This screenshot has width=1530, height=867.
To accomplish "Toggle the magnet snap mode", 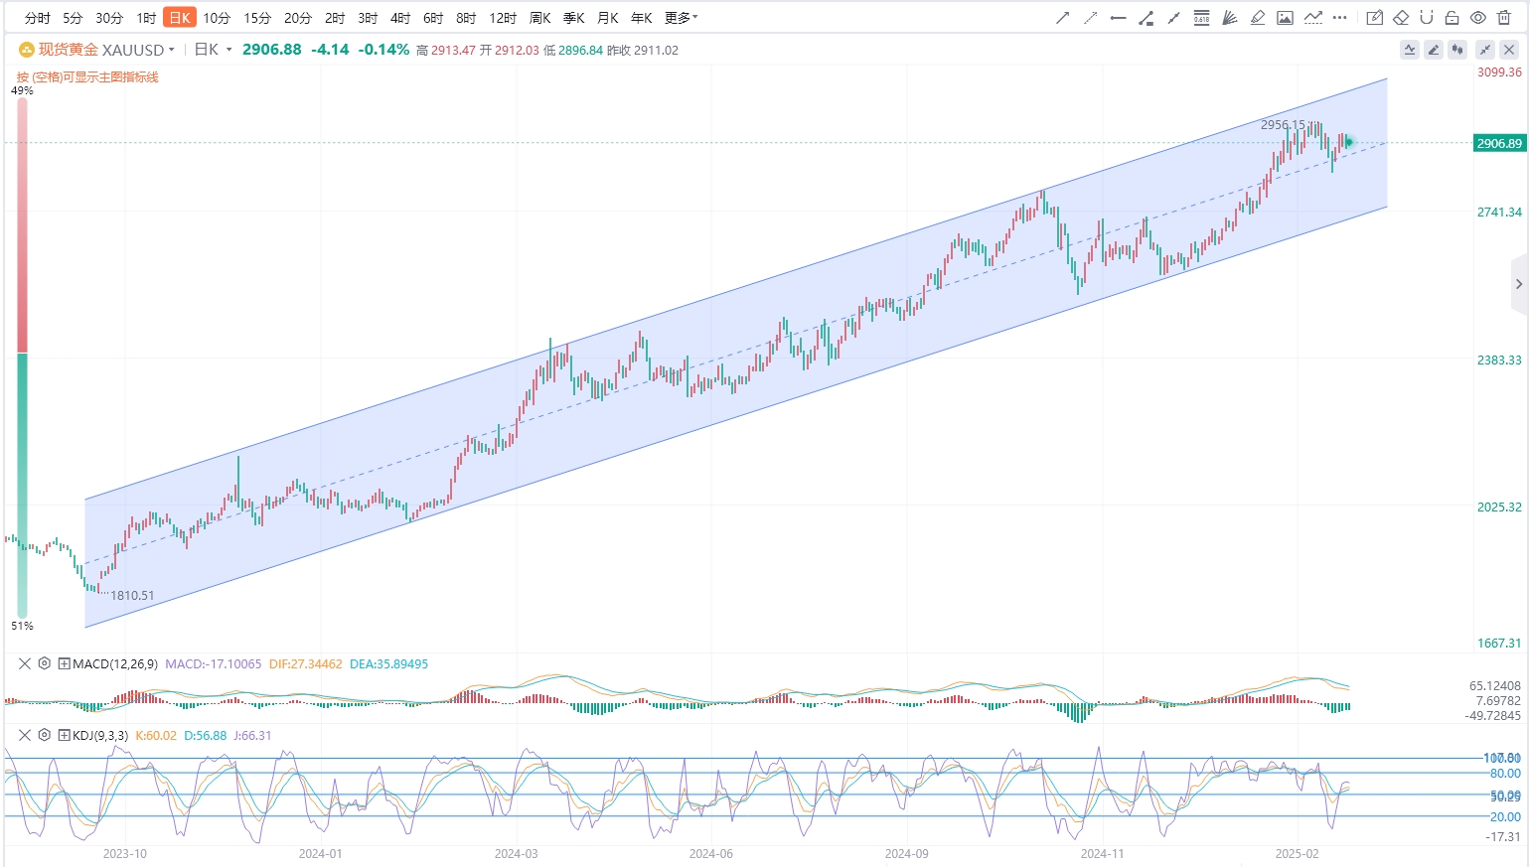I will click(x=1427, y=18).
